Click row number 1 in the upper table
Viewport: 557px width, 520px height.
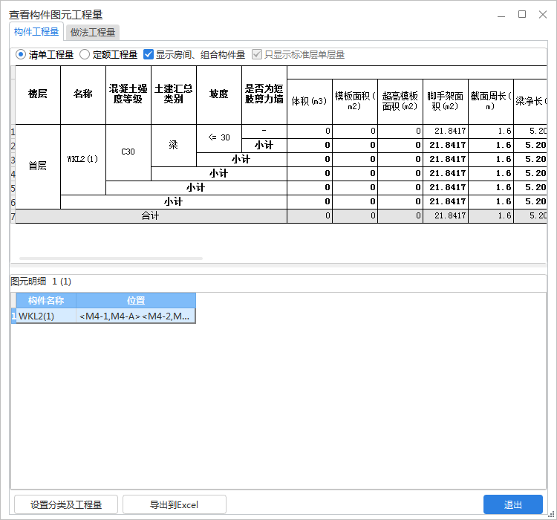tap(13, 132)
